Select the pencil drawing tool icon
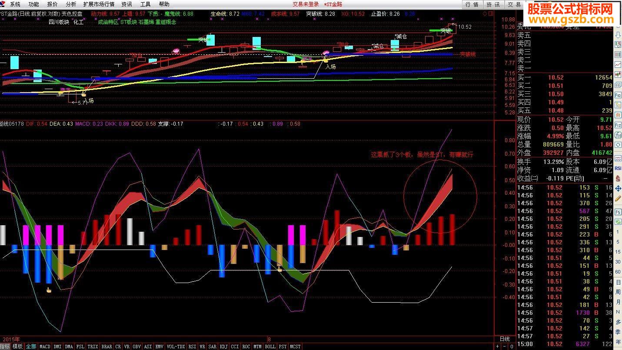Image resolution: width=622 pixels, height=350 pixels. coord(618,199)
